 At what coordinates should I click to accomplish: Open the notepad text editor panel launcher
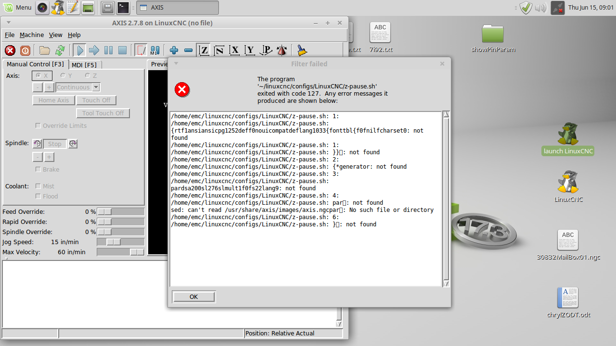click(73, 7)
